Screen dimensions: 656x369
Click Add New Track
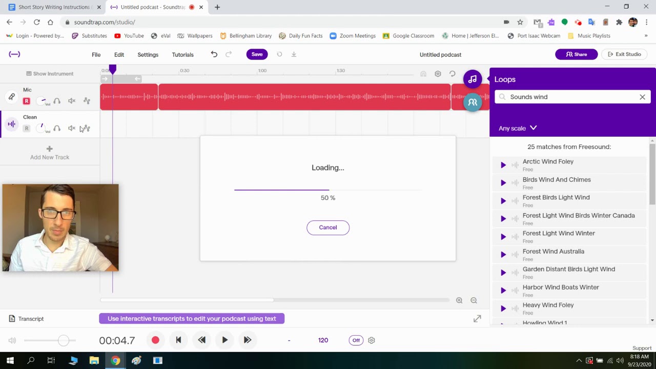50,153
